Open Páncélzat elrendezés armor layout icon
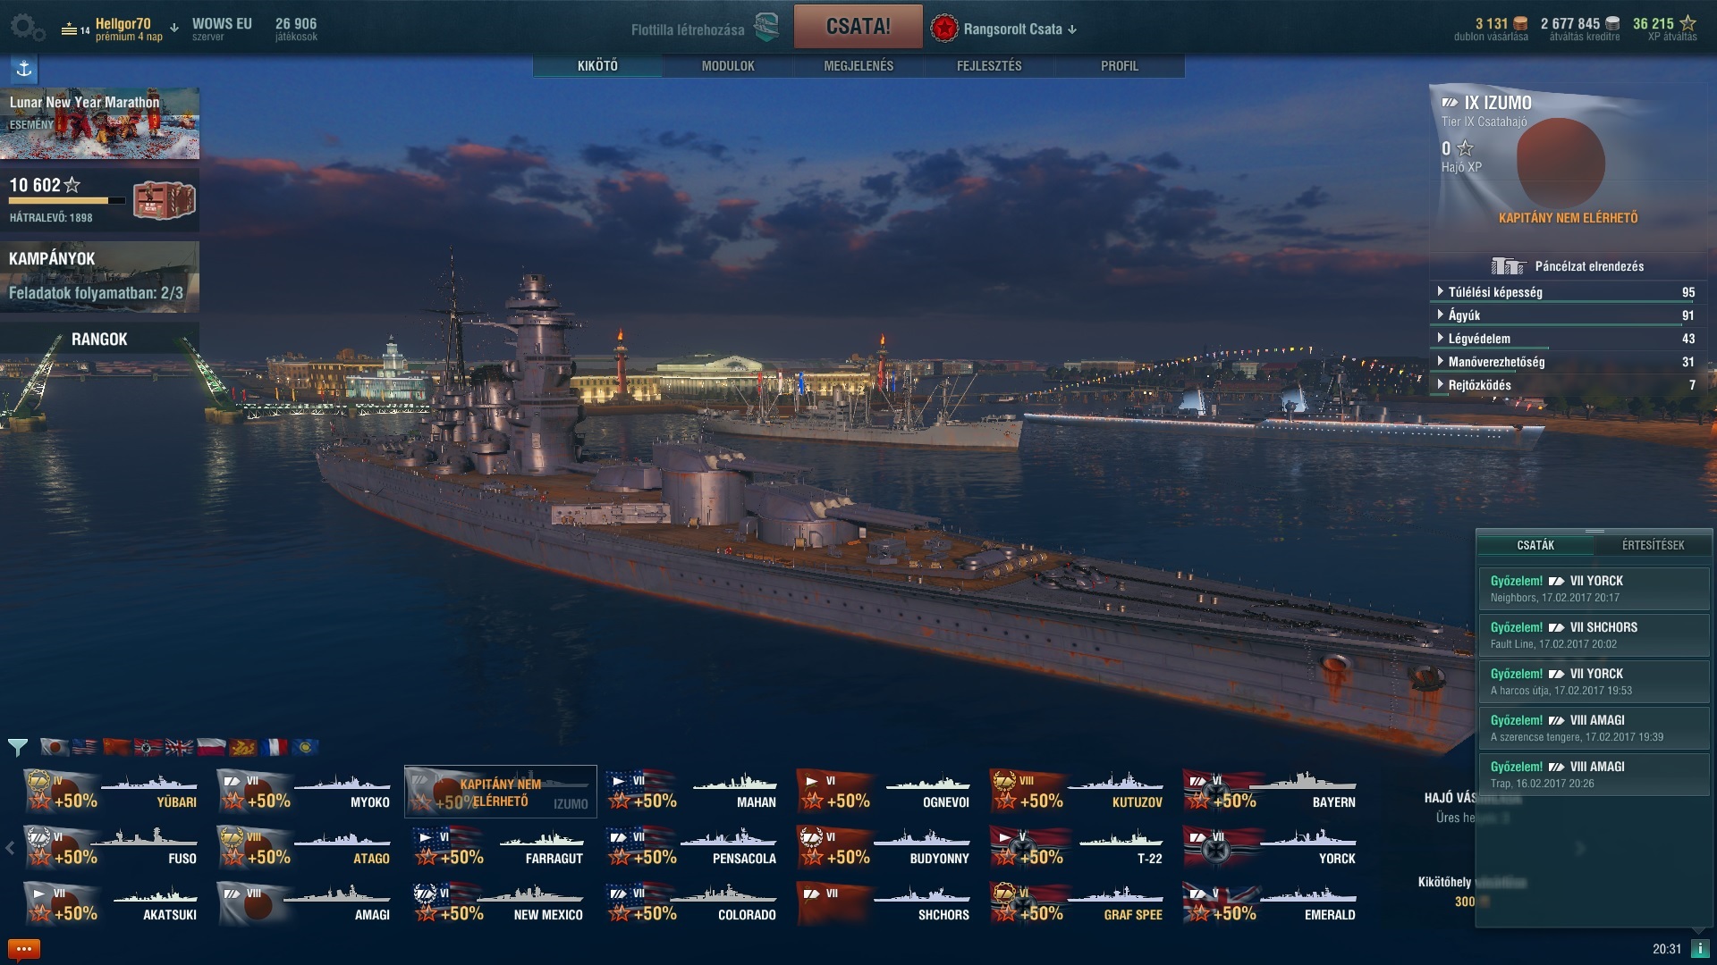This screenshot has width=1717, height=965. click(x=1508, y=266)
